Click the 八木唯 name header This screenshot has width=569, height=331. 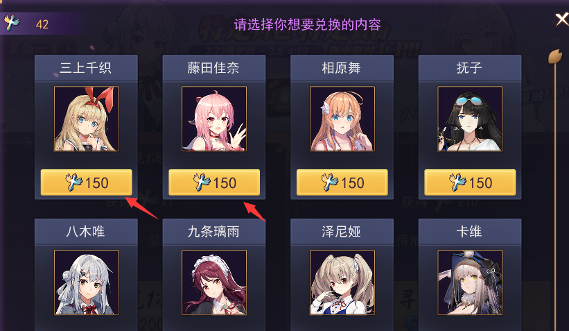click(86, 232)
